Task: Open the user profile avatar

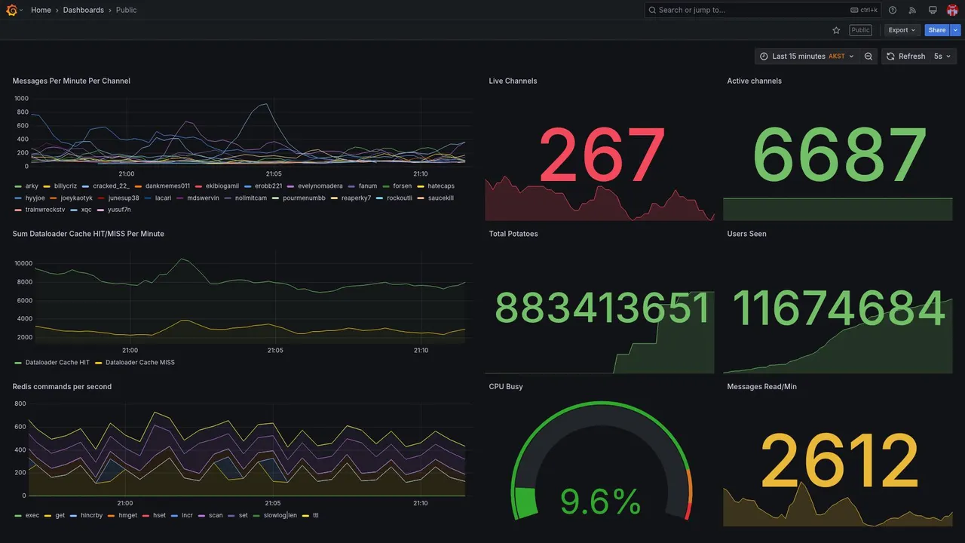Action: 952,10
